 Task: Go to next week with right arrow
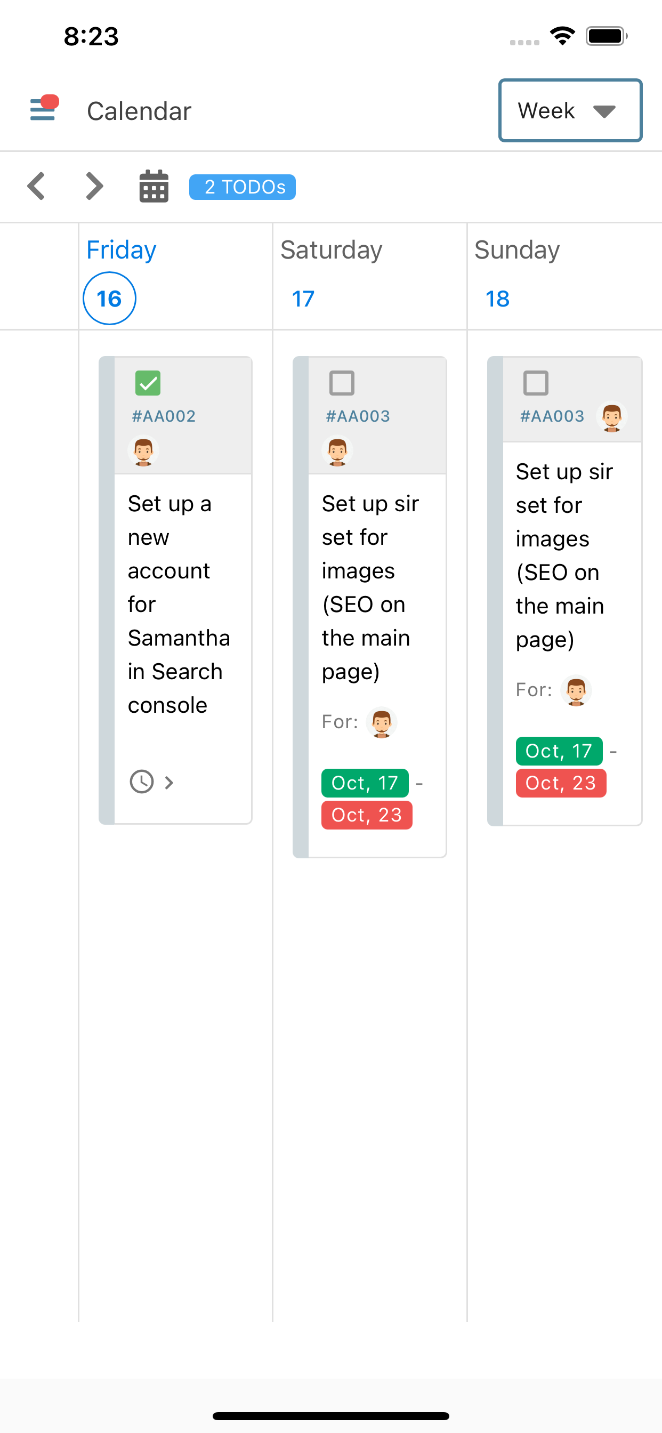click(94, 187)
